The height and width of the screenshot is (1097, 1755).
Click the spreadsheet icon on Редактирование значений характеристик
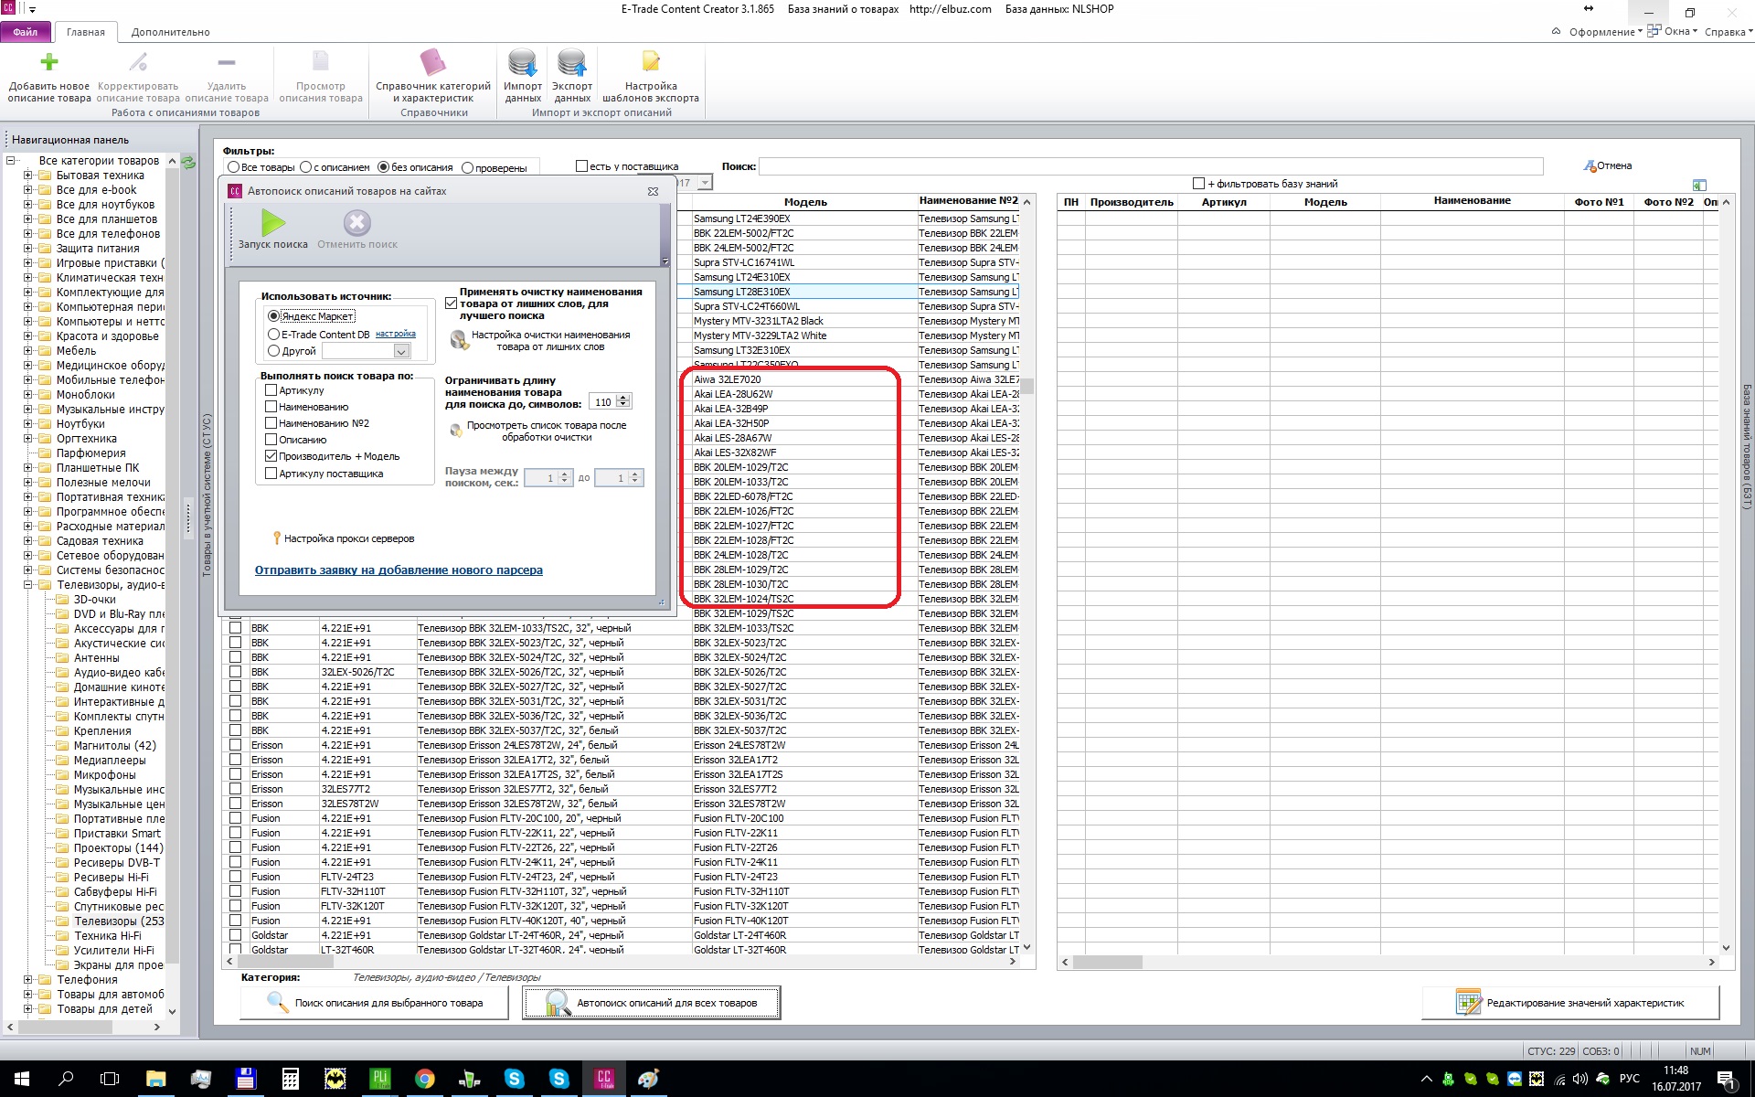(1468, 1002)
